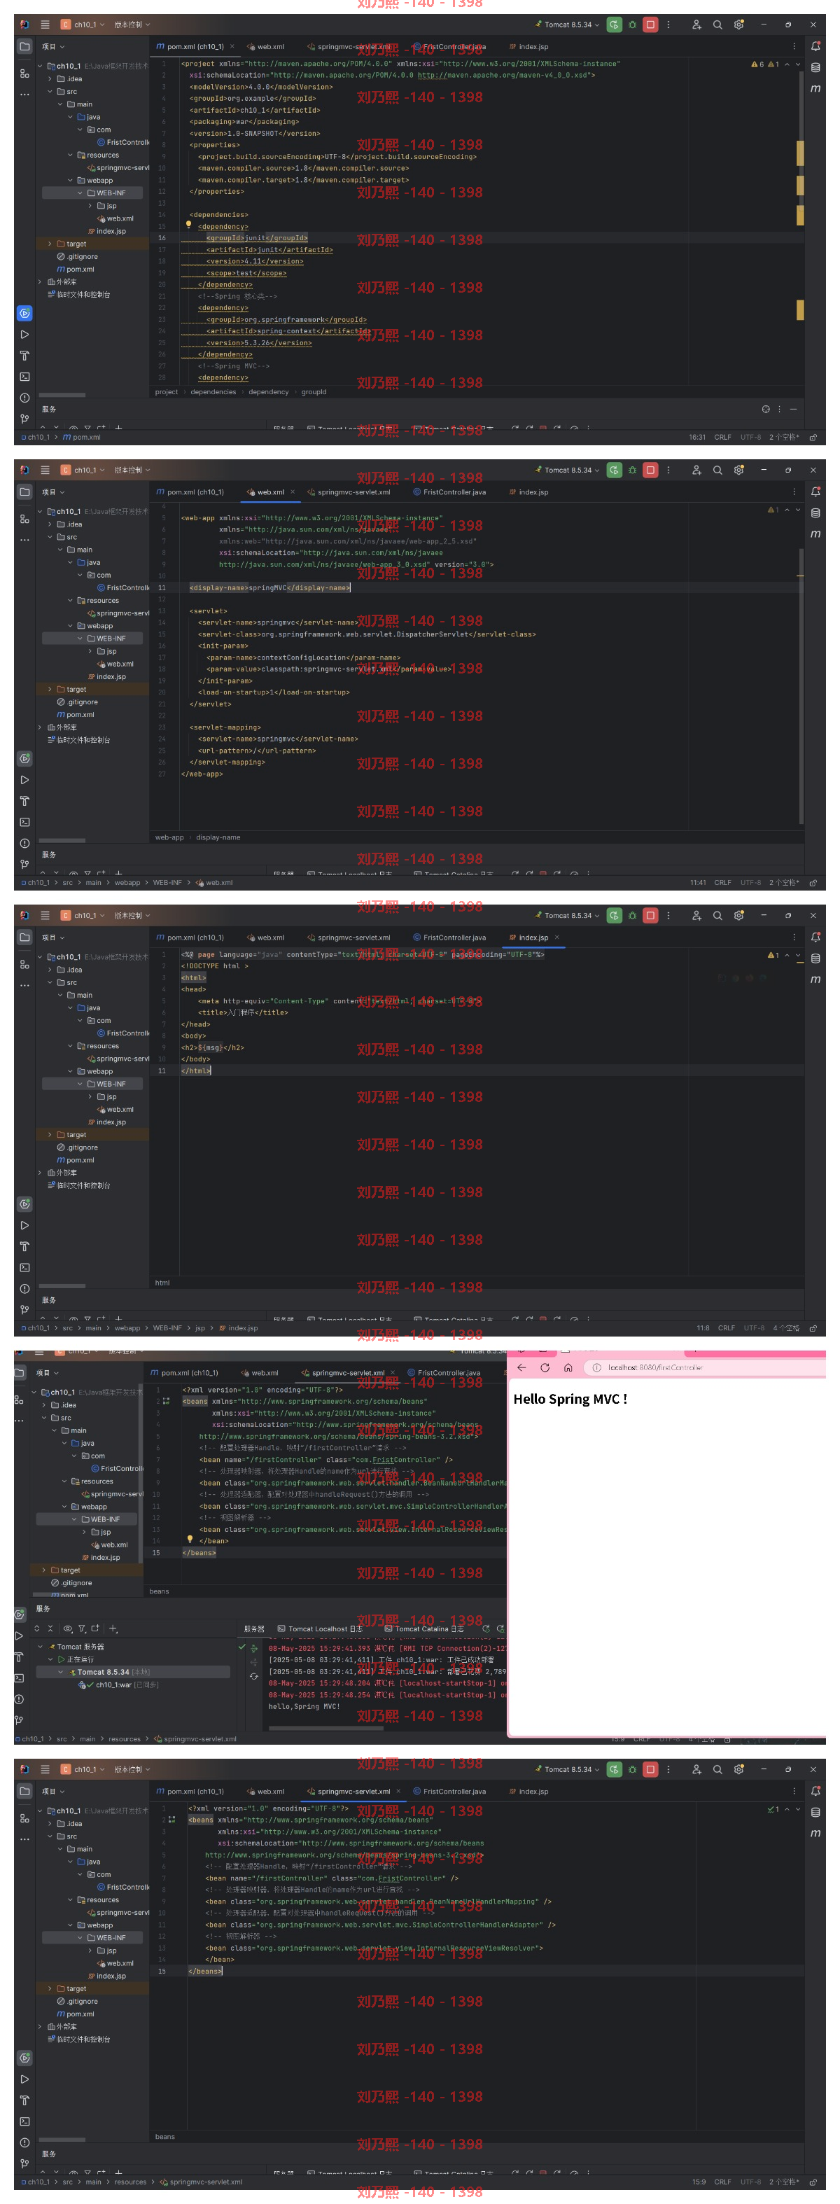The image size is (840, 2204).
Task: Toggle the Problems icon in the index.jsp window sidebar
Action: pyautogui.click(x=24, y=1288)
